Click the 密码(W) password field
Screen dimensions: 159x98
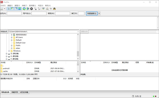pos(63,14)
